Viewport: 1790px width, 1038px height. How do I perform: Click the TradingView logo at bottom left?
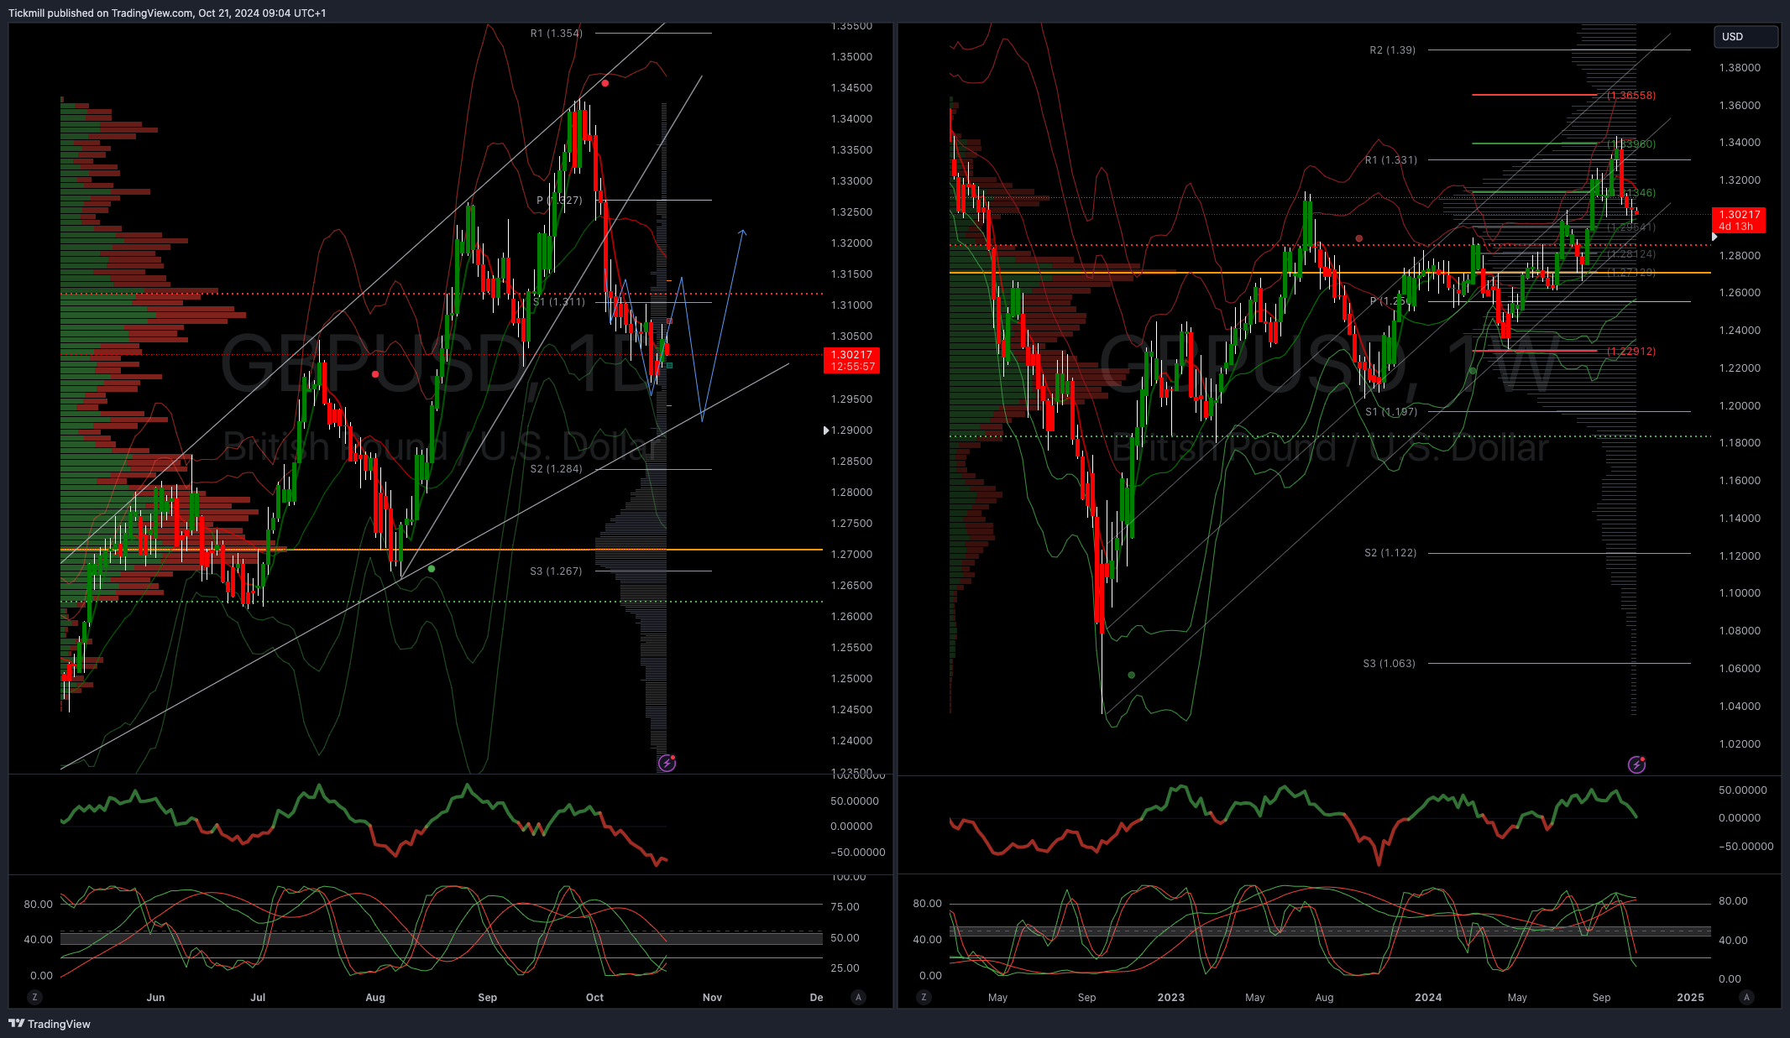[50, 1024]
